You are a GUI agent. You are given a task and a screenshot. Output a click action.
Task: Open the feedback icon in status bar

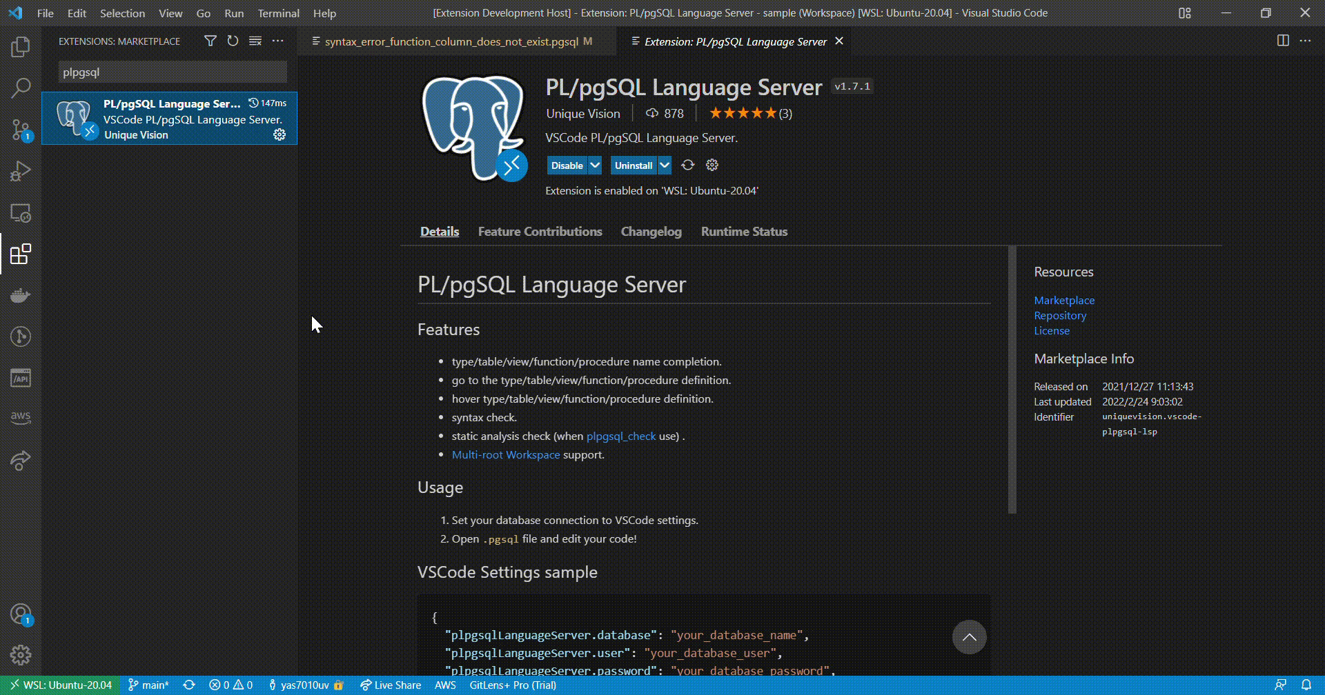[1280, 685]
